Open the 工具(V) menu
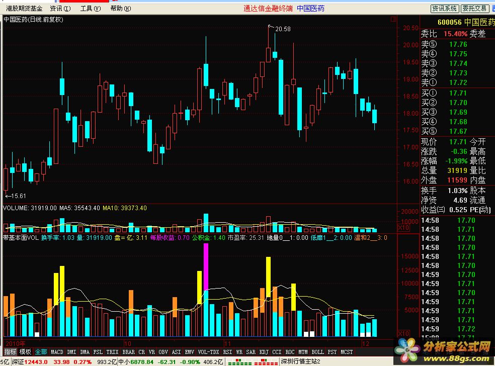 (x=90, y=9)
